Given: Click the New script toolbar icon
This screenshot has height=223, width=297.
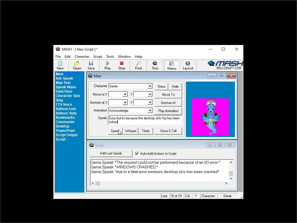Looking at the screenshot, I should click(60, 65).
